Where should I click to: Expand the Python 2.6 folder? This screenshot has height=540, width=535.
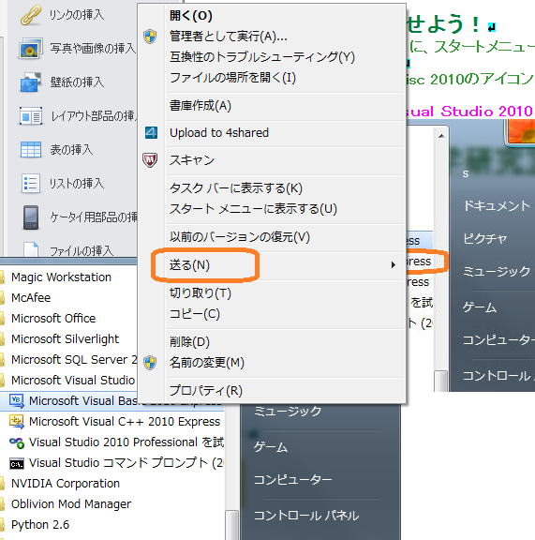pyautogui.click(x=40, y=525)
